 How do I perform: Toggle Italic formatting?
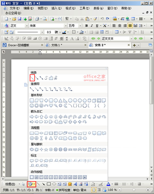coord(92,26)
